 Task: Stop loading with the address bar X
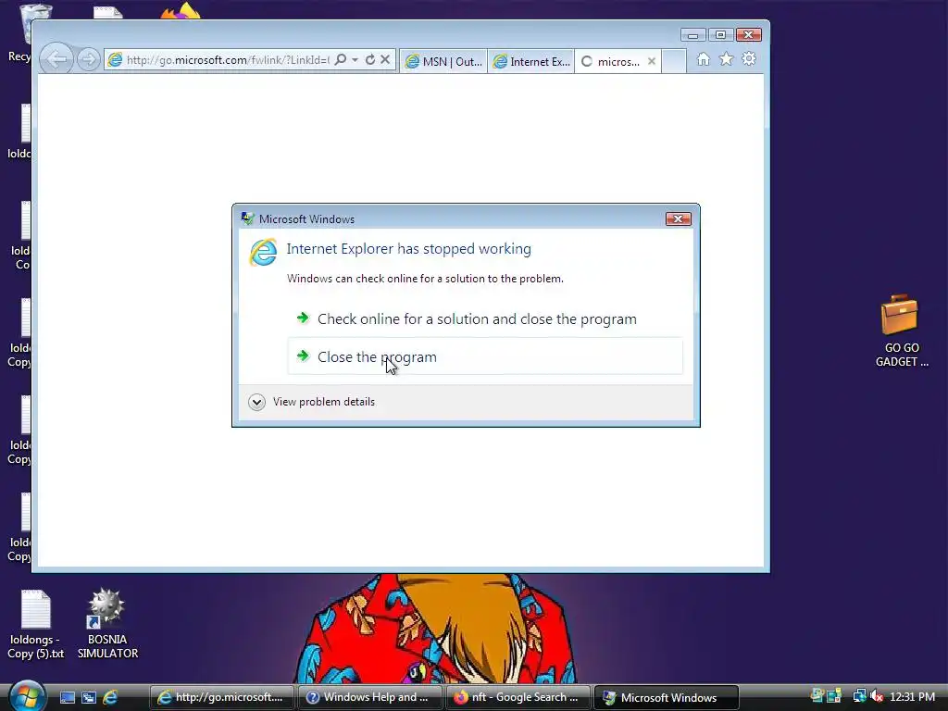click(x=385, y=59)
